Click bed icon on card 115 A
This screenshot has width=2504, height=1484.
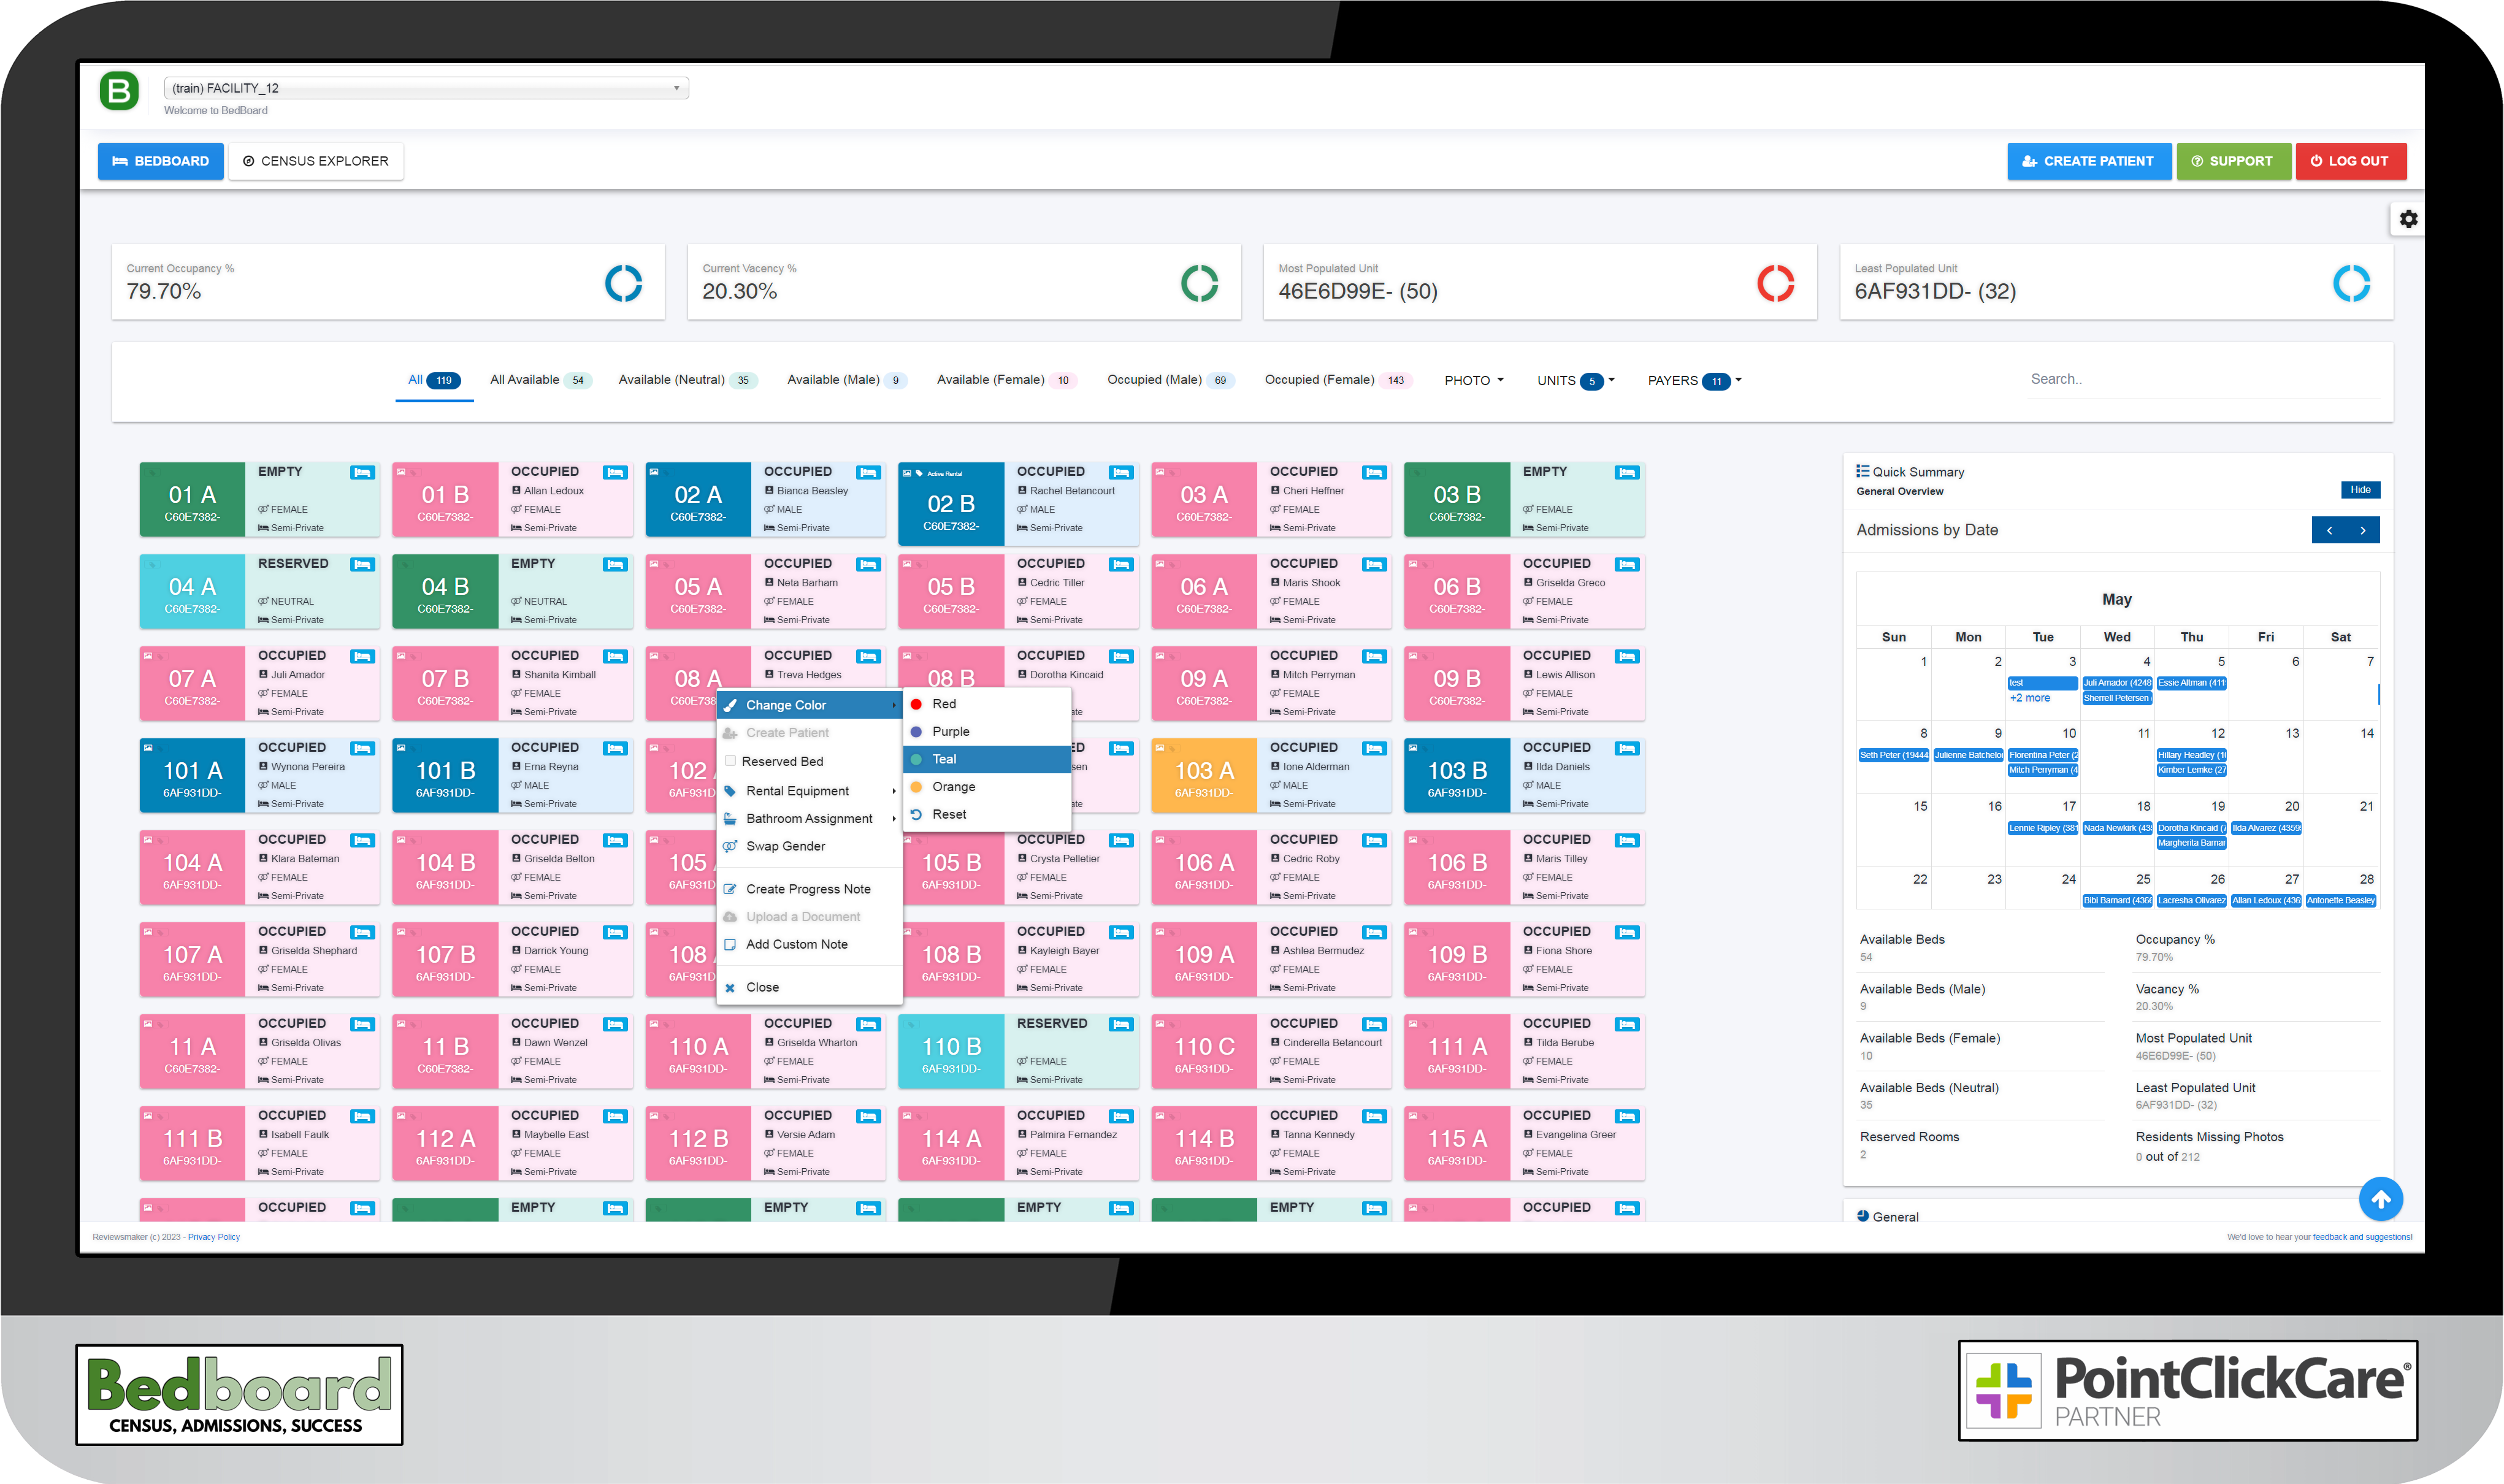point(1627,1116)
